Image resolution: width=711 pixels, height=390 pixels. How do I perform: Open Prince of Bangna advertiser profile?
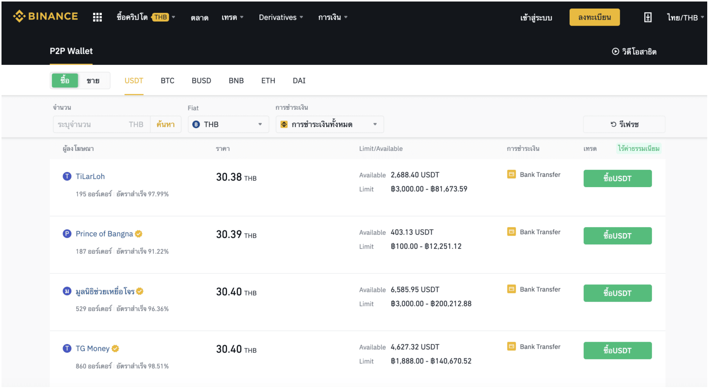click(x=104, y=234)
